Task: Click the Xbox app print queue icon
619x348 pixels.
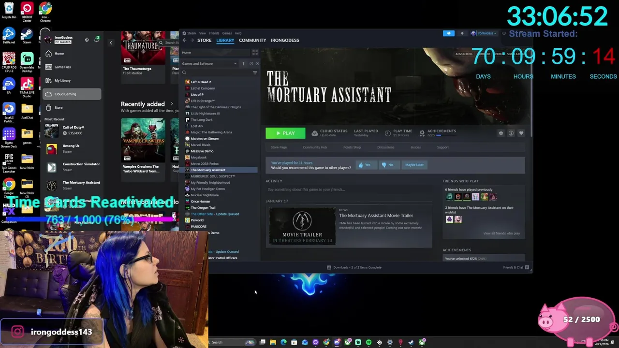Action: 87,40
